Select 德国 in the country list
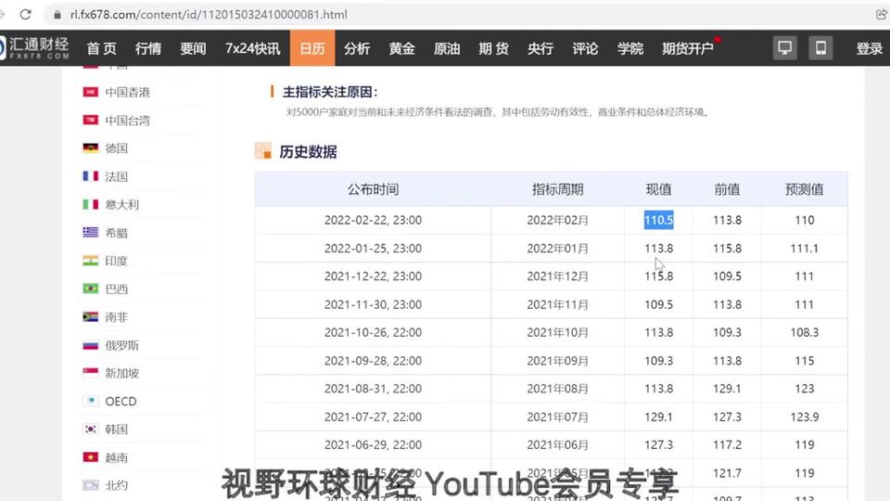Screen dimensions: 890x501 (117, 148)
